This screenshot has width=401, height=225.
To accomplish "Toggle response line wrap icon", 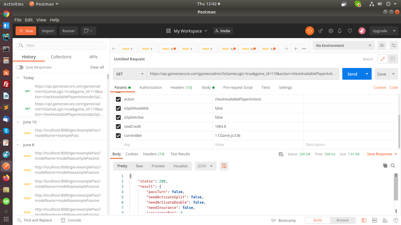I will [224, 166].
